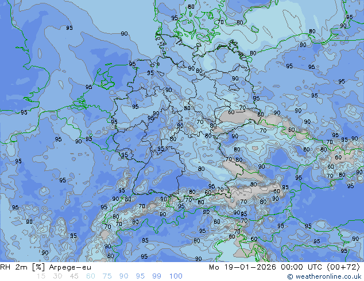Click the legend value 75
Image resolution: width=364 pixels, height=281 pixels.
(107, 276)
